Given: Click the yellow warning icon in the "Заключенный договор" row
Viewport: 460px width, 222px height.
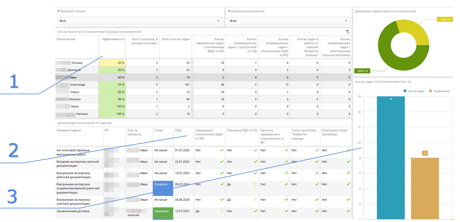Looking at the screenshot, I should click(x=222, y=211).
